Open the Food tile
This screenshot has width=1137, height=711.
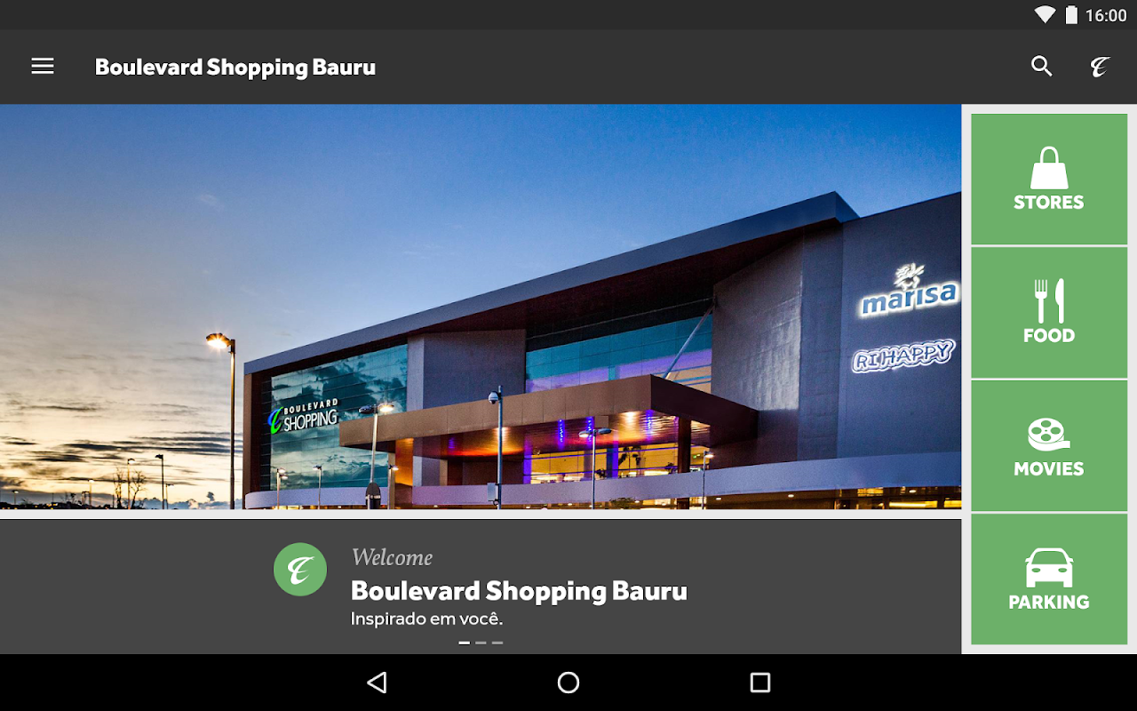pyautogui.click(x=1049, y=312)
